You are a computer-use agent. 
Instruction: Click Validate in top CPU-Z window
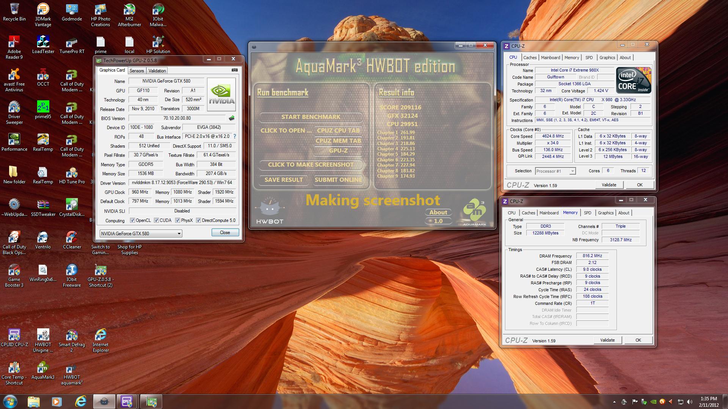[609, 185]
